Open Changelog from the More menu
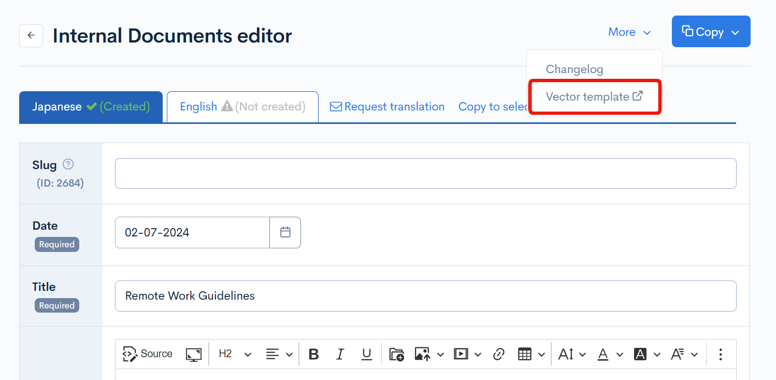 coord(574,69)
